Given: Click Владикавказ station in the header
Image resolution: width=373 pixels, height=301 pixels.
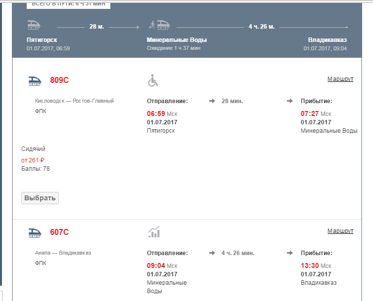Looking at the screenshot, I should coord(327,39).
